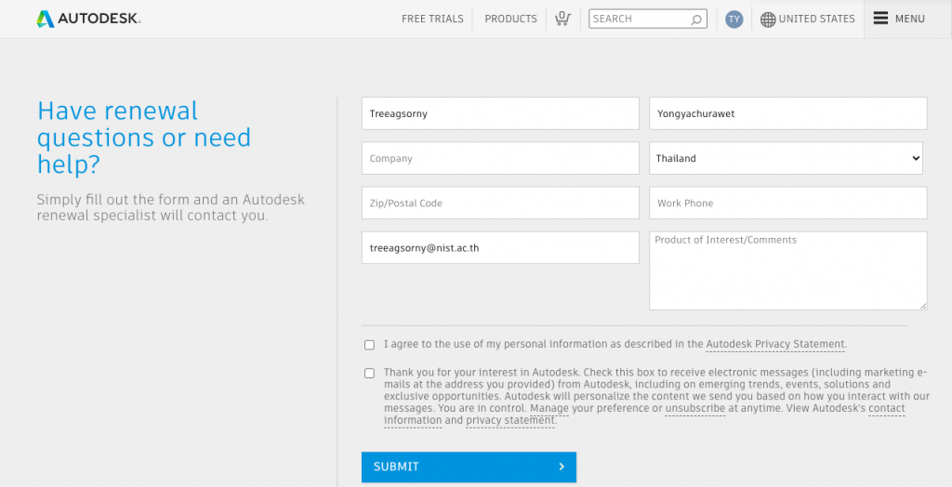Open the Autodesk Privacy Statement link
Viewport: 952px width, 487px height.
tap(775, 345)
